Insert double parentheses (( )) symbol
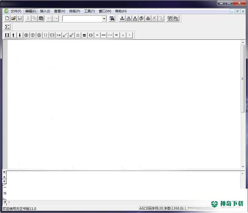 click(52, 35)
